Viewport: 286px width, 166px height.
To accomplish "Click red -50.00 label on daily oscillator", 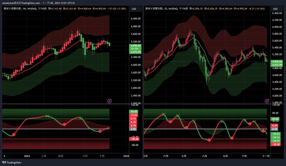I will pos(276,144).
